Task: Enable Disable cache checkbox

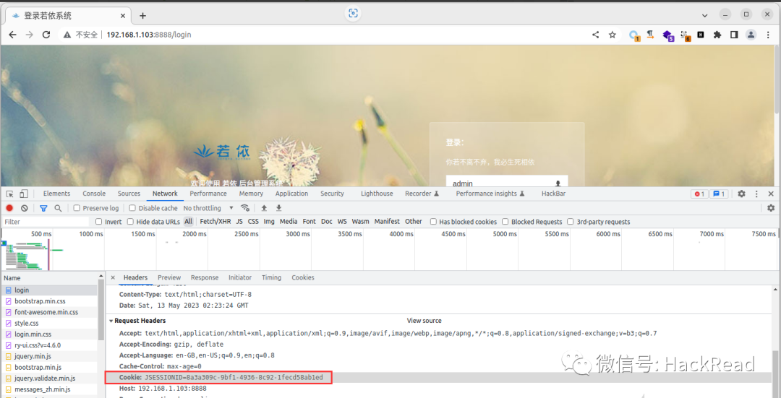Action: click(x=132, y=208)
